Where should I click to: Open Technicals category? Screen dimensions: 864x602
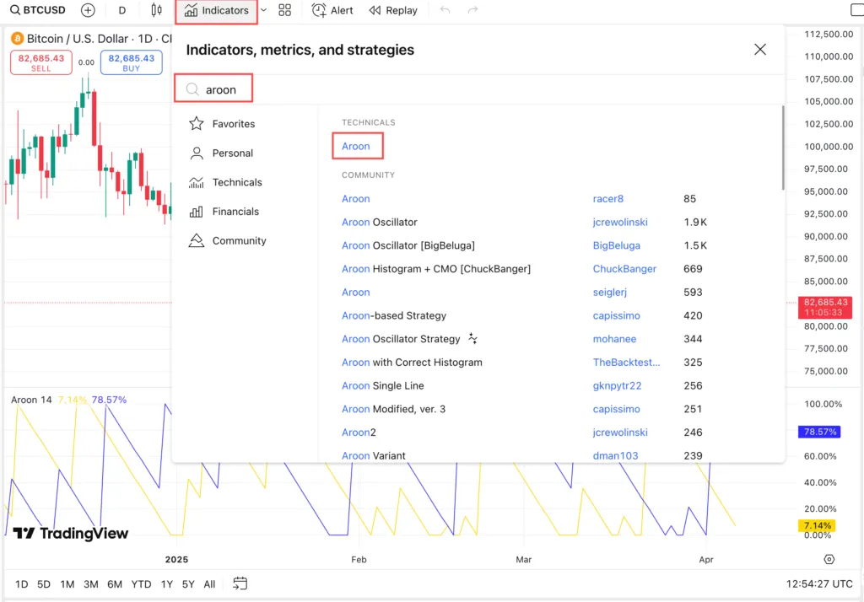tap(224, 182)
